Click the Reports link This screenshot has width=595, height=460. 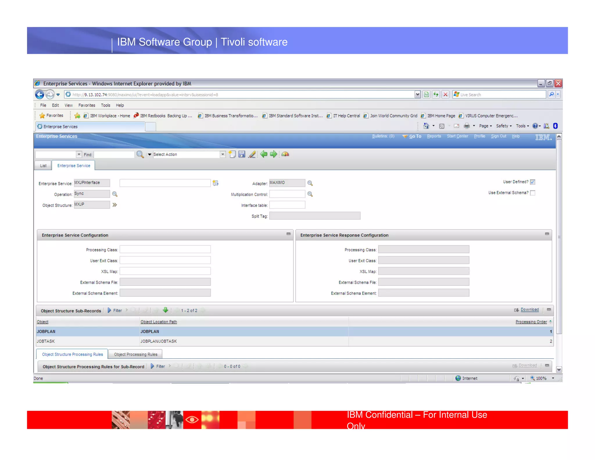434,136
